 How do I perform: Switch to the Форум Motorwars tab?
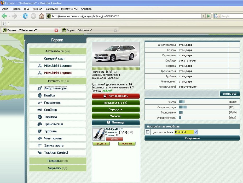[x=90, y=30]
